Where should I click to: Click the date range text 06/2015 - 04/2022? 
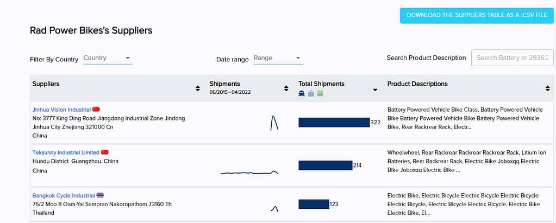pos(229,92)
